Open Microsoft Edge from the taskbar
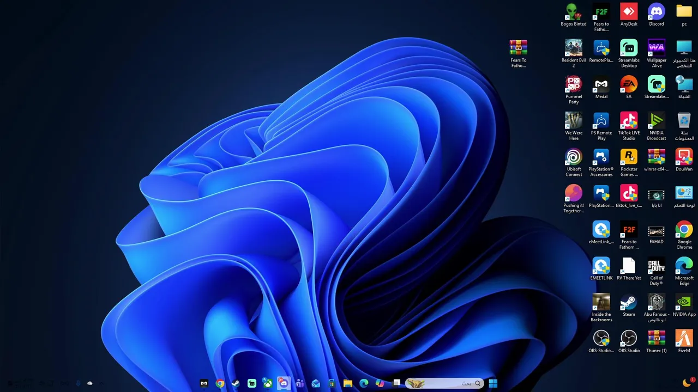Image resolution: width=698 pixels, height=392 pixels. 364,383
